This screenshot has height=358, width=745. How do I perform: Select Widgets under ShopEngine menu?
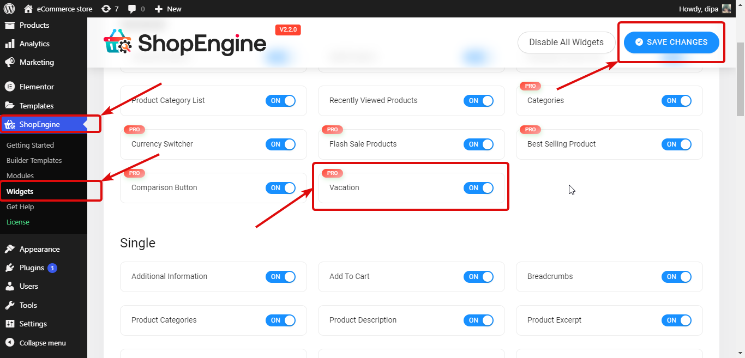tap(20, 191)
